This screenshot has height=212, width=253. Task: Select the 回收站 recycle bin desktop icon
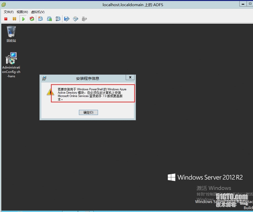tap(11, 34)
